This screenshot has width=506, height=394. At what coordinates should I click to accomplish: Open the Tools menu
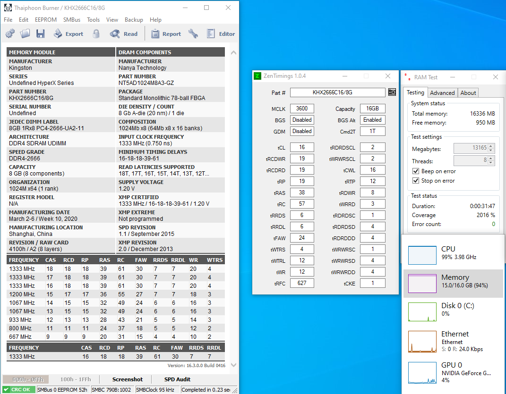(x=93, y=20)
